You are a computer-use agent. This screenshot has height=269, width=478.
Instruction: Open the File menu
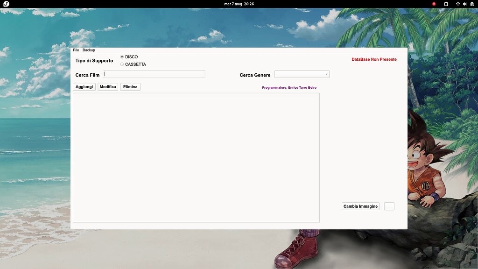(x=76, y=50)
